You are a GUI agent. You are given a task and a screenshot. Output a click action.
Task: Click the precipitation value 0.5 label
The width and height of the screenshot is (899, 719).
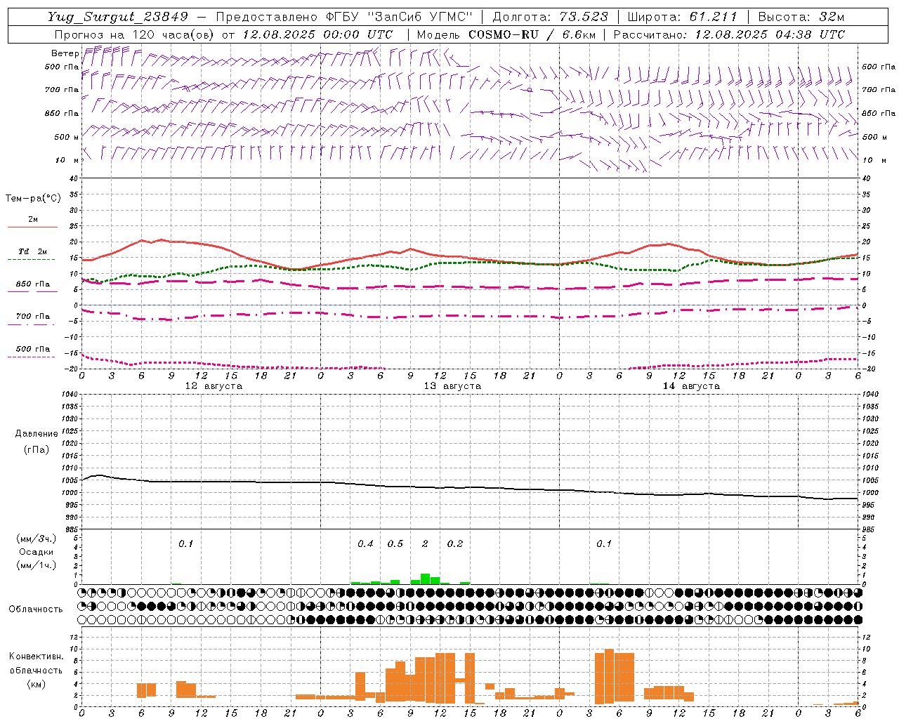pyautogui.click(x=395, y=543)
